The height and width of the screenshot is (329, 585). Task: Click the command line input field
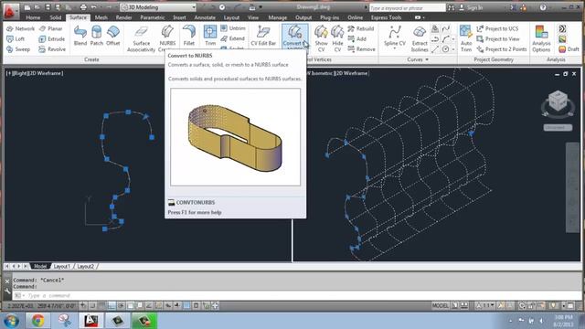296,295
